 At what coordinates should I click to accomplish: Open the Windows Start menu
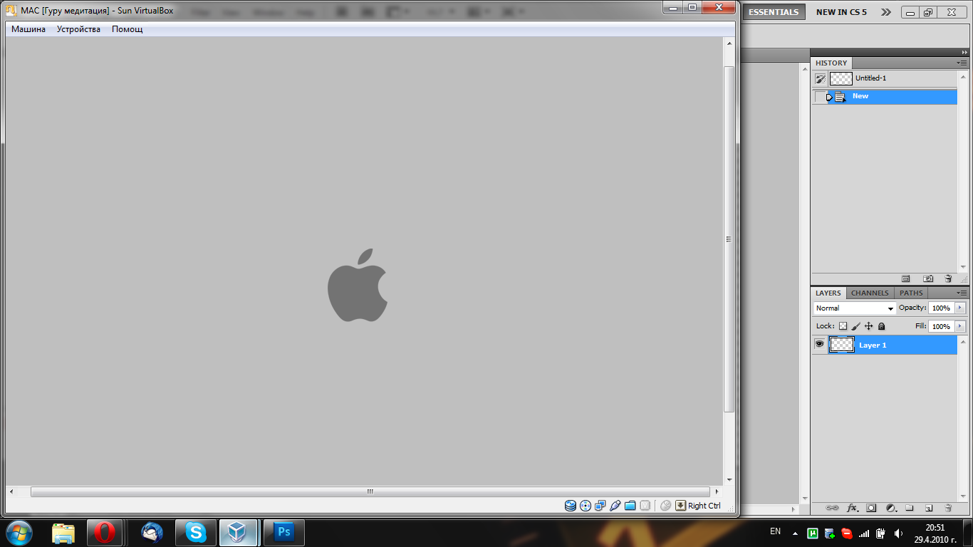[18, 532]
